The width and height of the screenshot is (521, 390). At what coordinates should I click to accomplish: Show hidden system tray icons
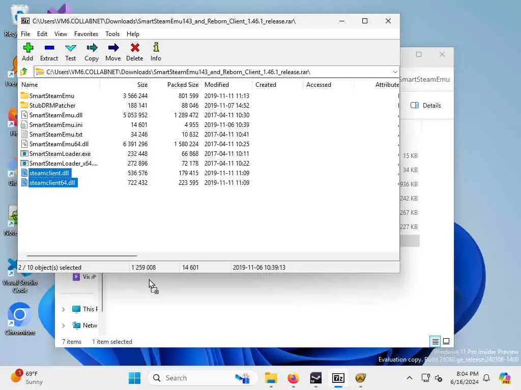click(x=410, y=378)
